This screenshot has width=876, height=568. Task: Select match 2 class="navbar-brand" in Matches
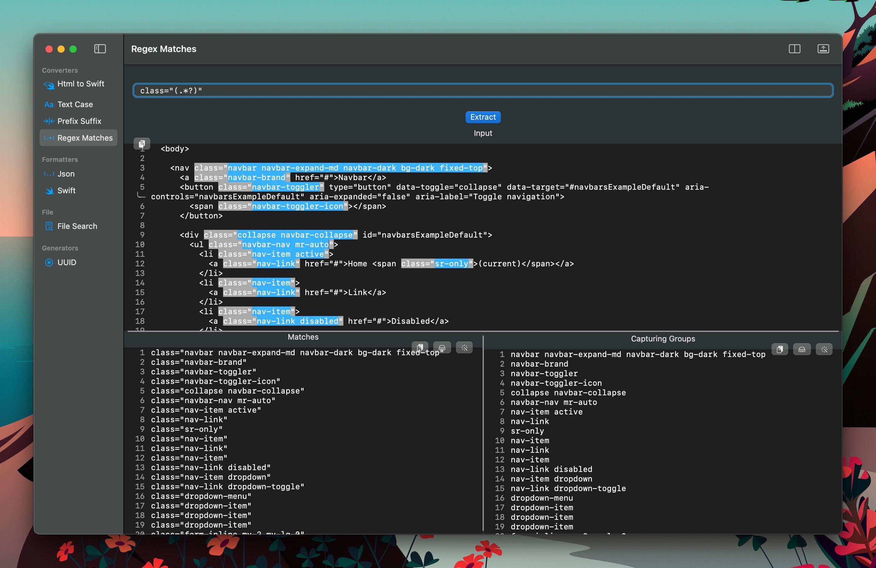(x=199, y=362)
